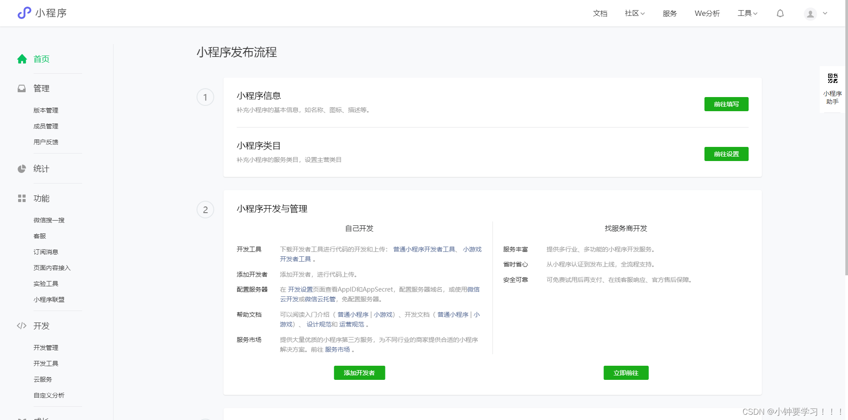Click the 帮助文档 row label
Image resolution: width=848 pixels, height=420 pixels.
(x=249, y=315)
